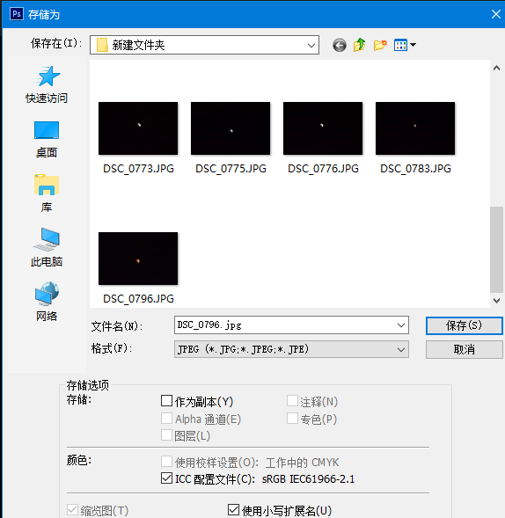The height and width of the screenshot is (518, 505).
Task: Toggle the Alpha 通道(E) checkbox
Action: point(166,419)
